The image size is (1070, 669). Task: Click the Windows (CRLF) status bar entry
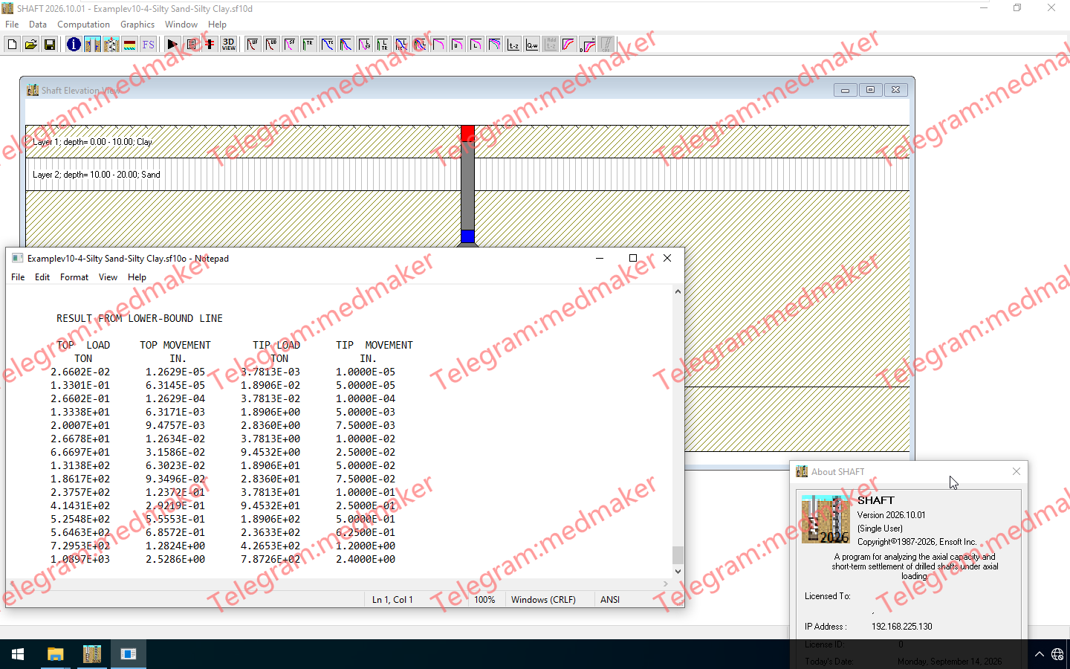pyautogui.click(x=543, y=600)
